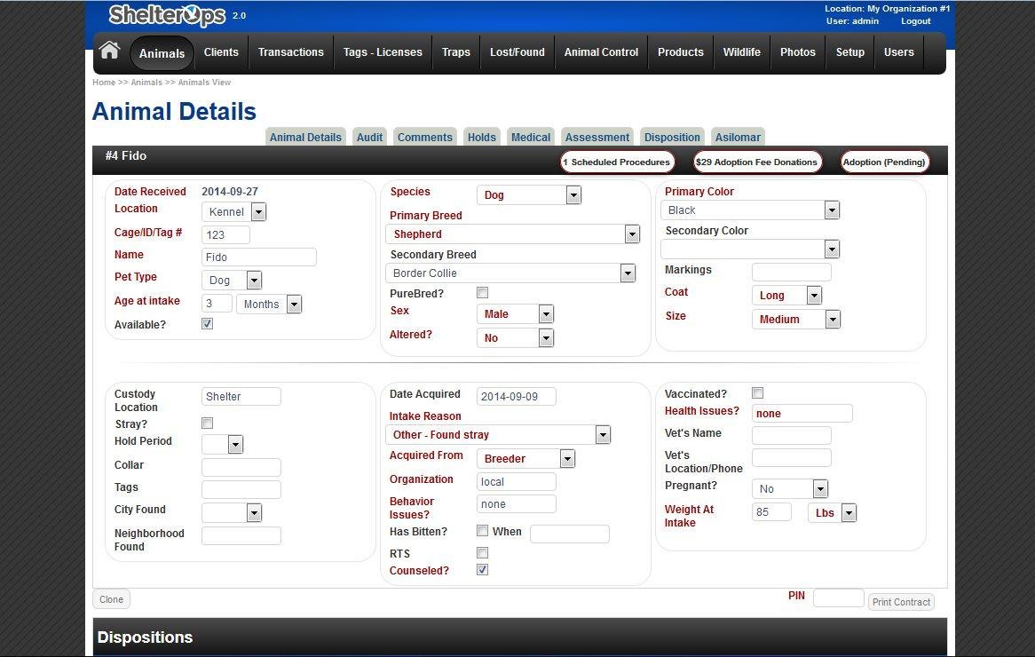Viewport: 1035px width, 657px height.
Task: Uncheck the Counseled checkbox
Action: click(482, 569)
